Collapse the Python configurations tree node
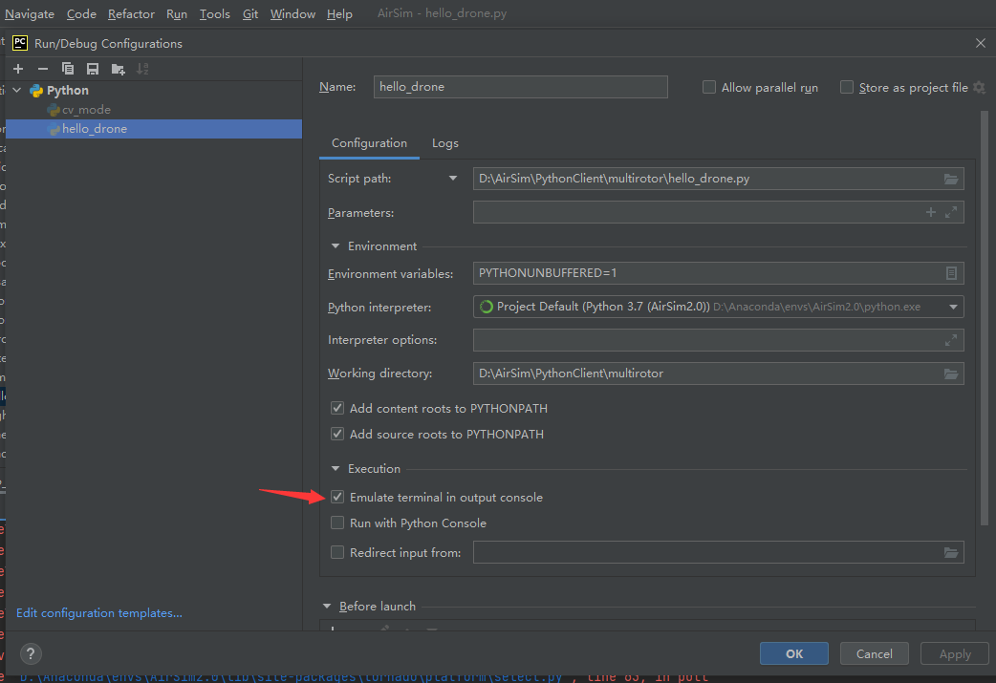996x683 pixels. [x=17, y=90]
